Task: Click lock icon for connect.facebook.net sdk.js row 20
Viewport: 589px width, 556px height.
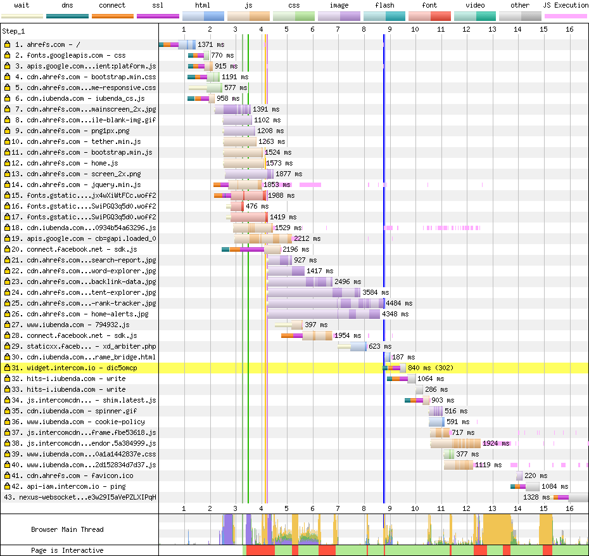Action: point(8,249)
